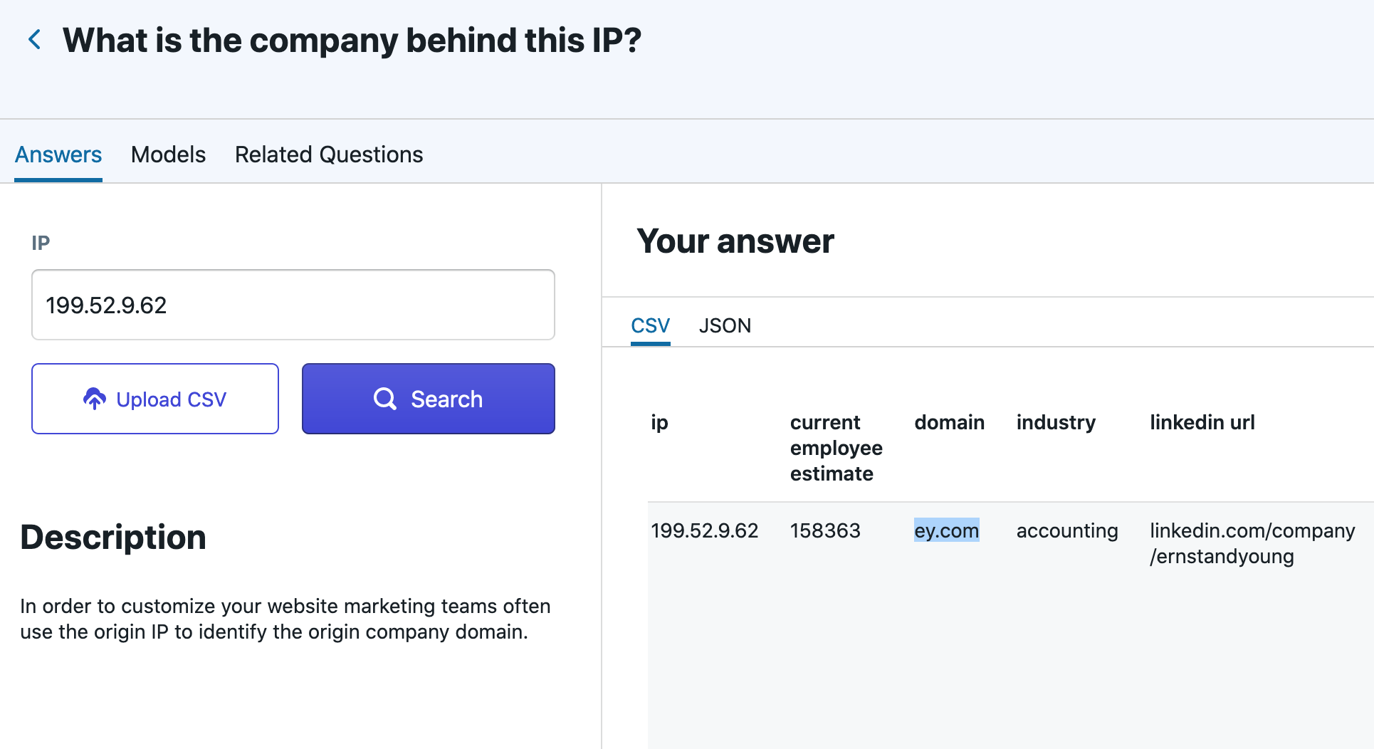The height and width of the screenshot is (749, 1374).
Task: Open the Models tab
Action: [168, 154]
